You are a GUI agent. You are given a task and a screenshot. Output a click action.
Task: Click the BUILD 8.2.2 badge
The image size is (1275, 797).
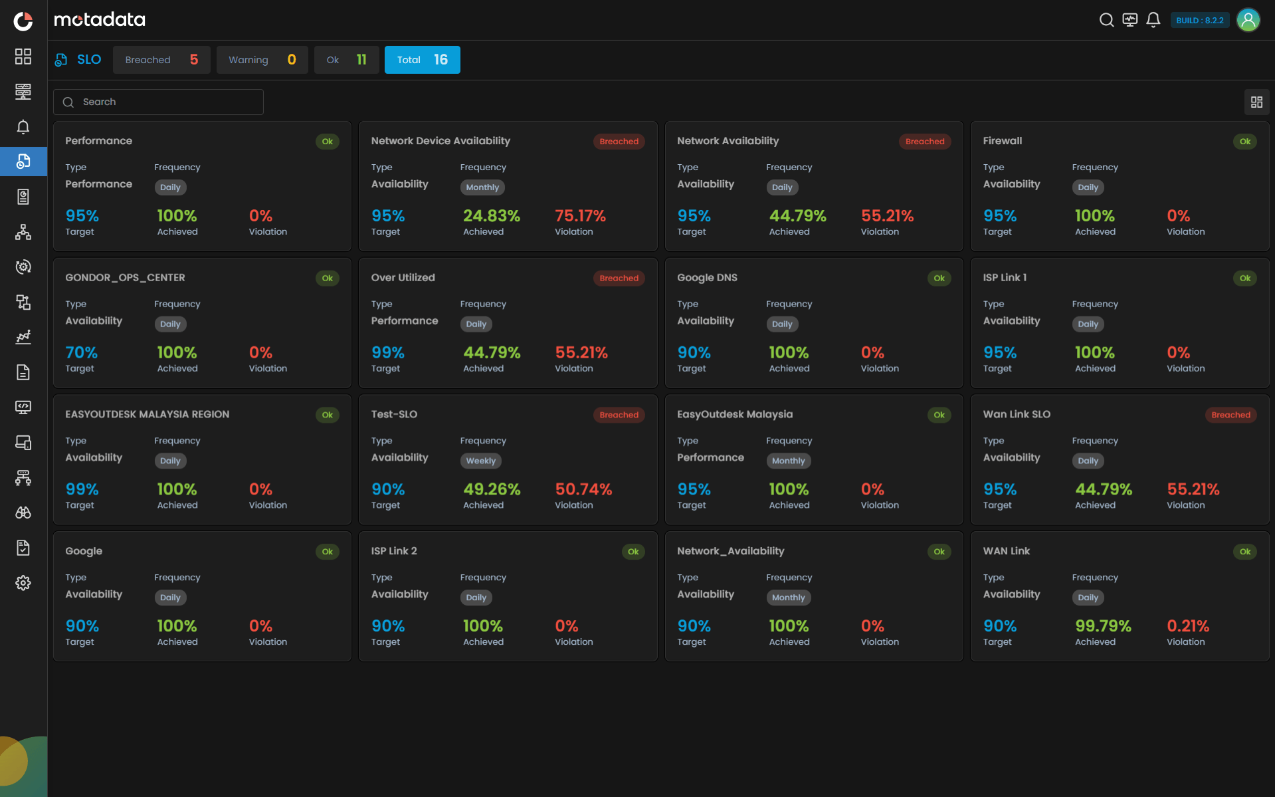(x=1199, y=20)
